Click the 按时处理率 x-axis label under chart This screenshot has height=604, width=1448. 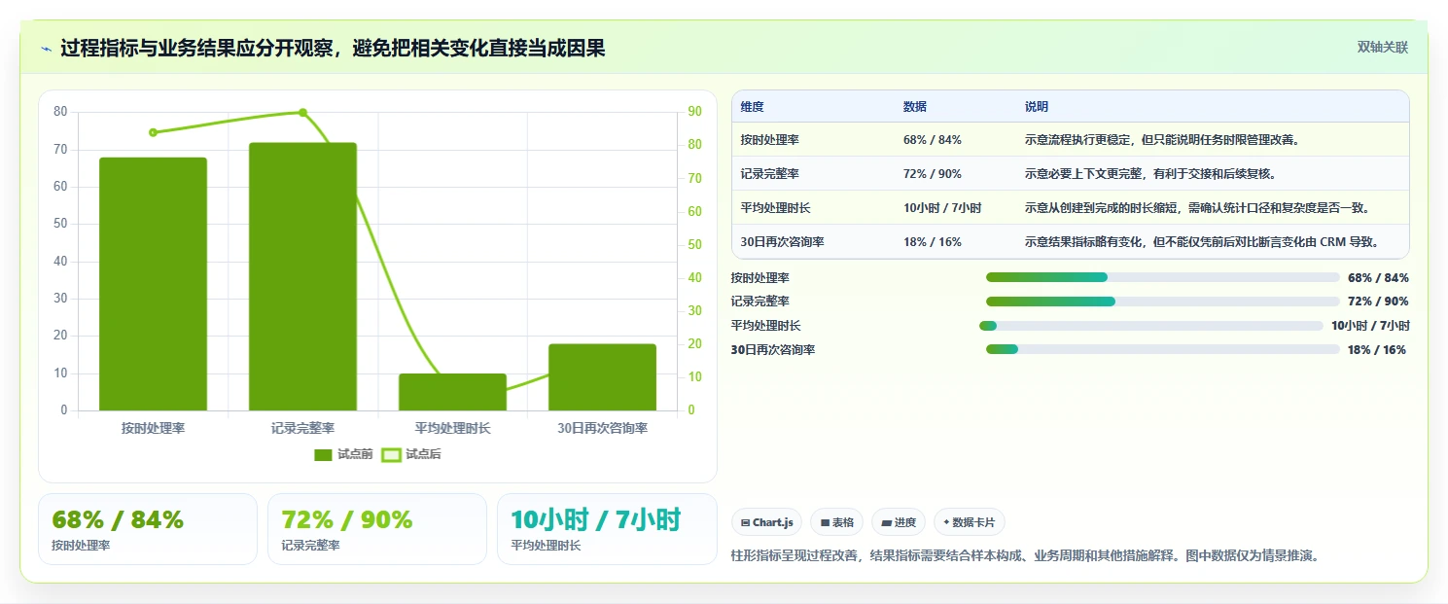(153, 428)
